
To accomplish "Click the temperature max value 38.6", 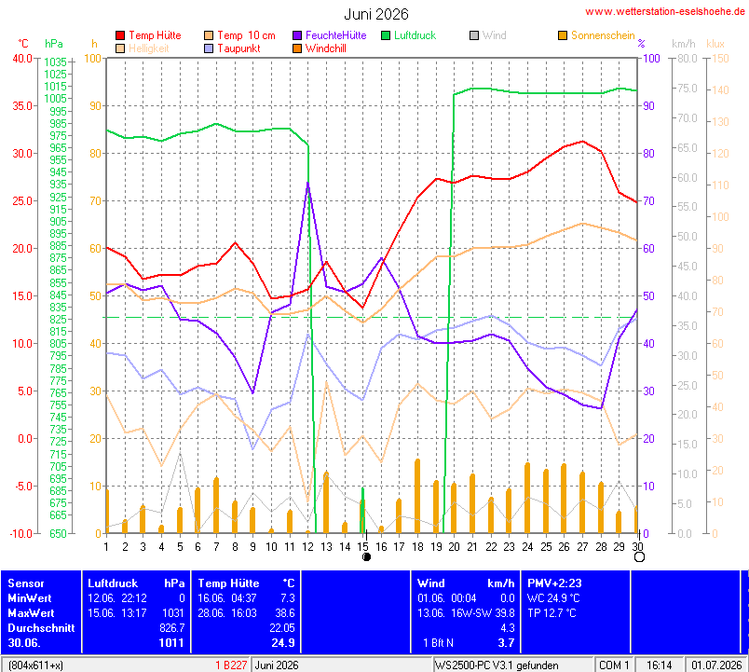I will click(285, 612).
